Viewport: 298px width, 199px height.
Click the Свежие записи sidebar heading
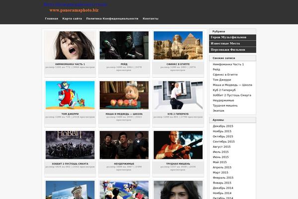223,58
